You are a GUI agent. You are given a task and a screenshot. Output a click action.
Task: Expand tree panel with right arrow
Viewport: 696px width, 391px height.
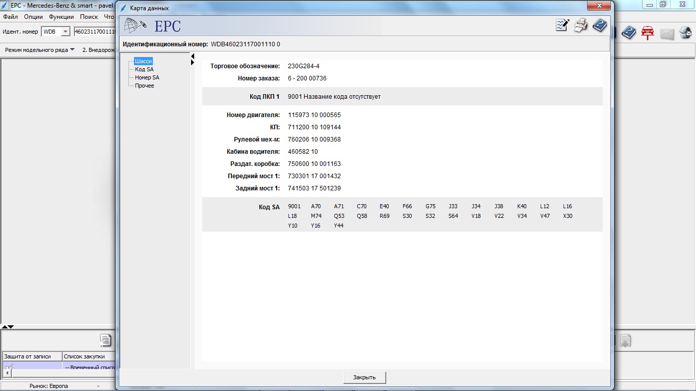coord(193,62)
